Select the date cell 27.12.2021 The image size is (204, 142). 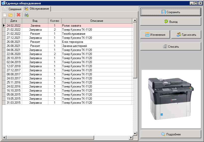click(x=14, y=38)
